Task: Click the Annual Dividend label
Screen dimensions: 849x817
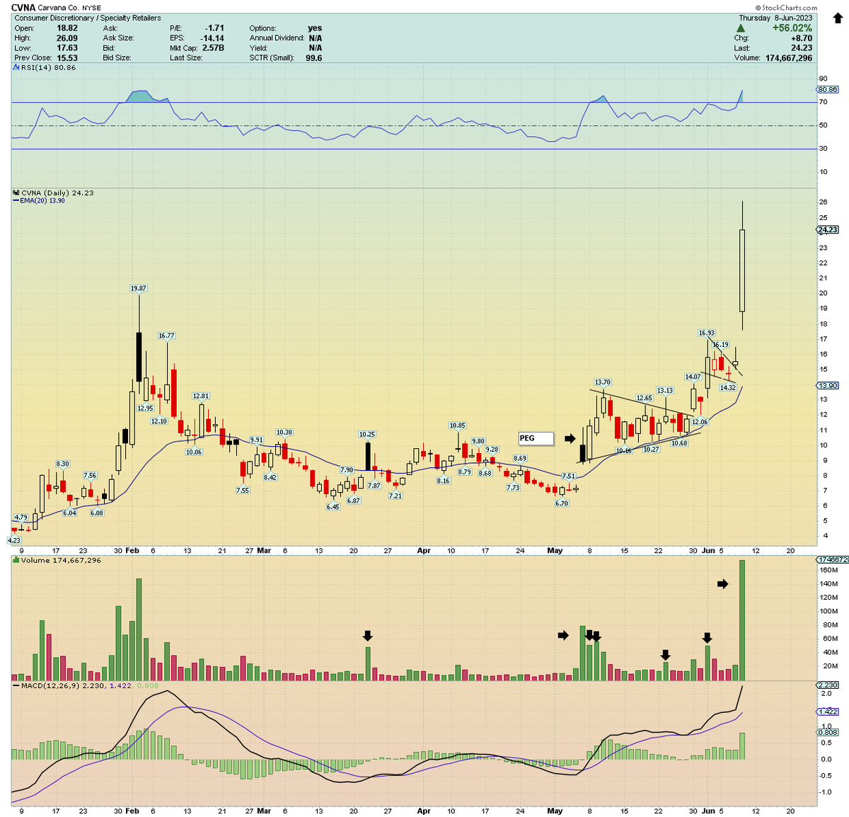Action: coord(276,38)
